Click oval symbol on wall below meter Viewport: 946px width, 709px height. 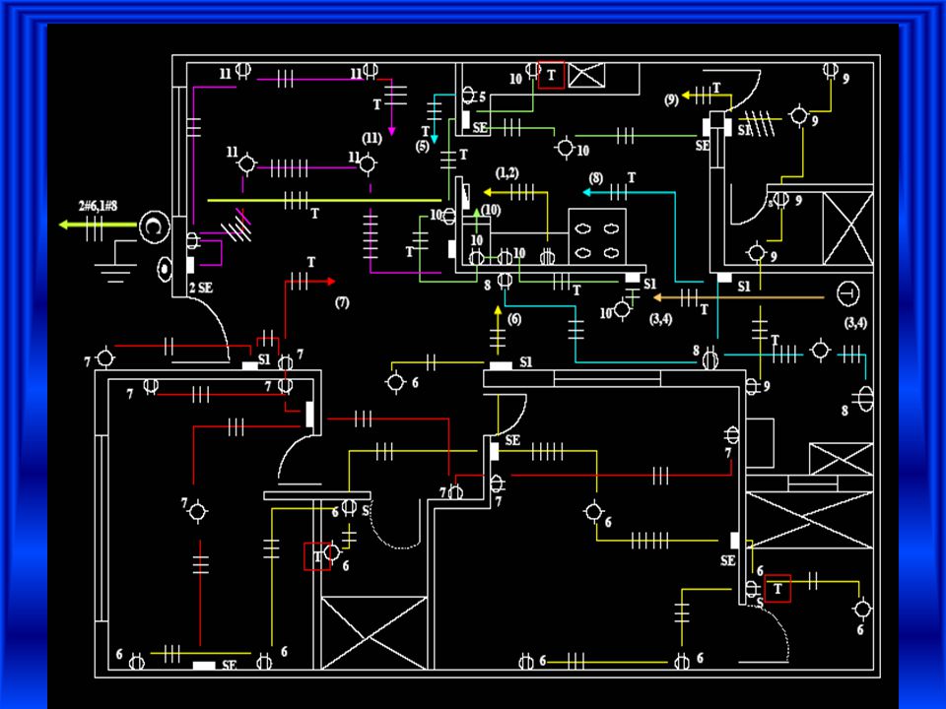point(165,269)
